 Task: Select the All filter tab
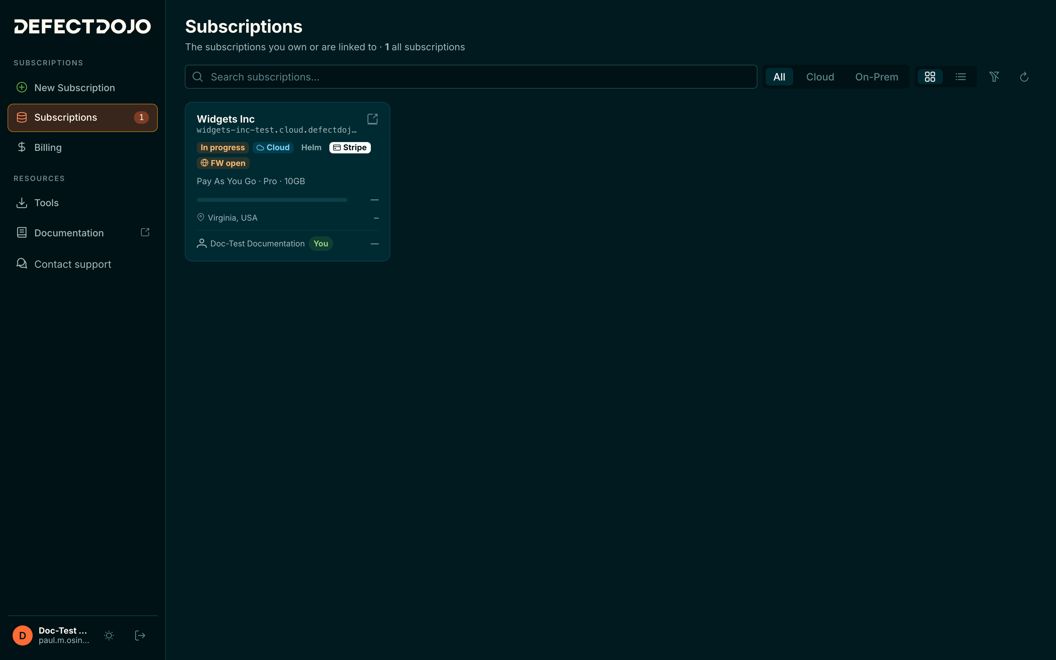tap(779, 77)
